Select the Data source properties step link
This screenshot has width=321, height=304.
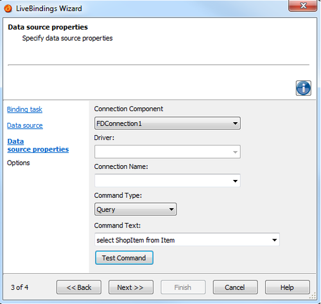point(38,145)
